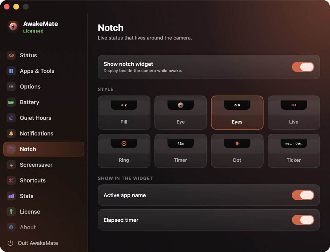The image size is (330, 252).
Task: Click the Live style bars preview
Action: click(x=294, y=105)
